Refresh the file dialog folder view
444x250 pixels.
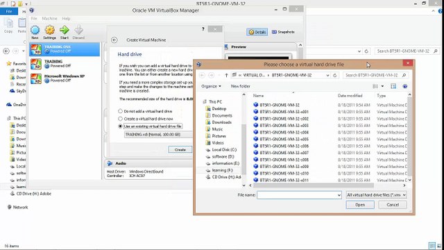click(x=334, y=76)
